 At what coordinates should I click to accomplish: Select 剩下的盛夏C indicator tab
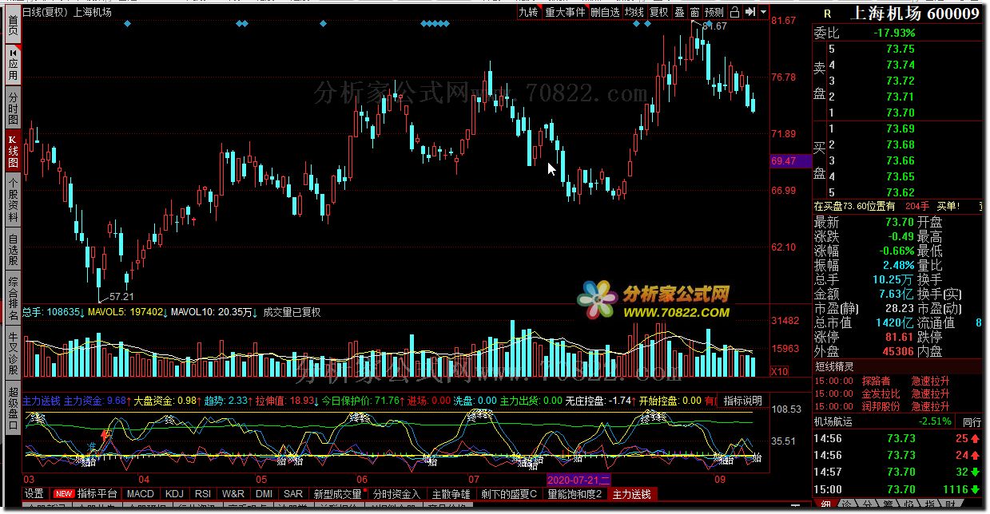(x=509, y=494)
